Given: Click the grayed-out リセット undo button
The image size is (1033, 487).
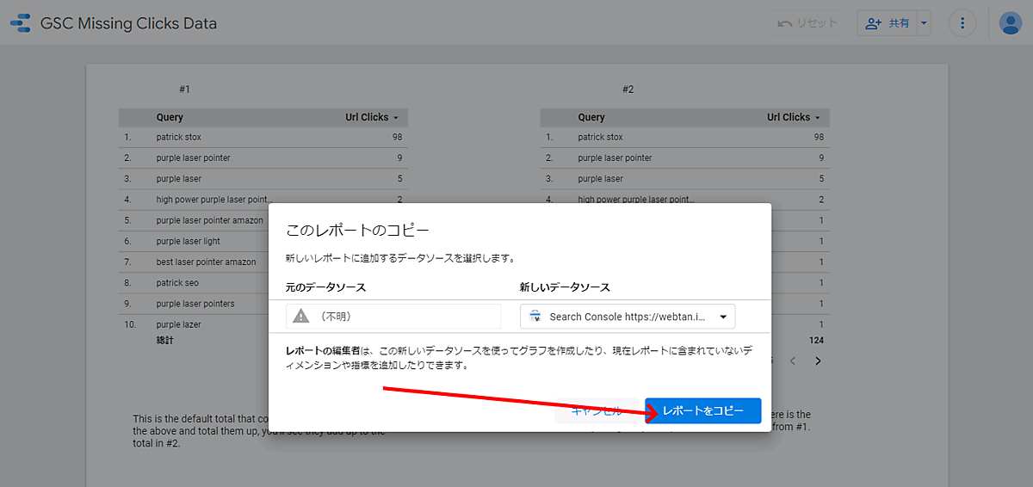Looking at the screenshot, I should click(807, 23).
